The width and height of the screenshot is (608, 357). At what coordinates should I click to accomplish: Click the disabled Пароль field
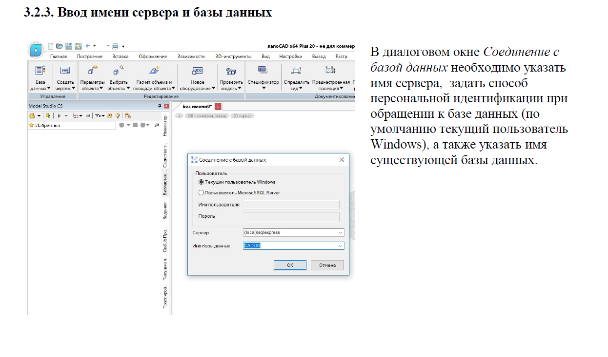291,217
